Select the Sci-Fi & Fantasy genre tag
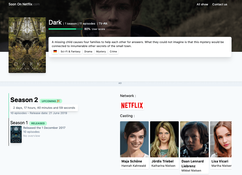The height and width of the screenshot is (175, 242). [x=70, y=52]
